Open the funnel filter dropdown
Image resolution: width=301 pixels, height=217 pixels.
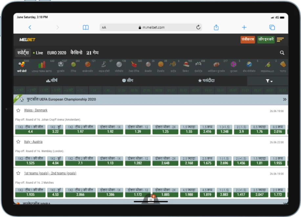click(x=269, y=81)
